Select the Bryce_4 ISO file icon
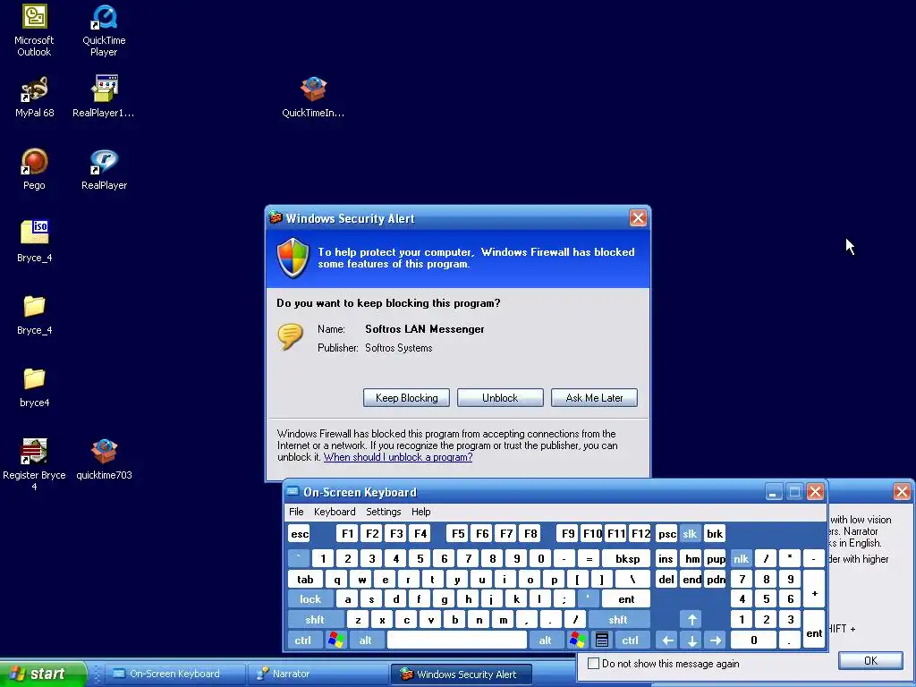The width and height of the screenshot is (916, 687). (x=35, y=242)
